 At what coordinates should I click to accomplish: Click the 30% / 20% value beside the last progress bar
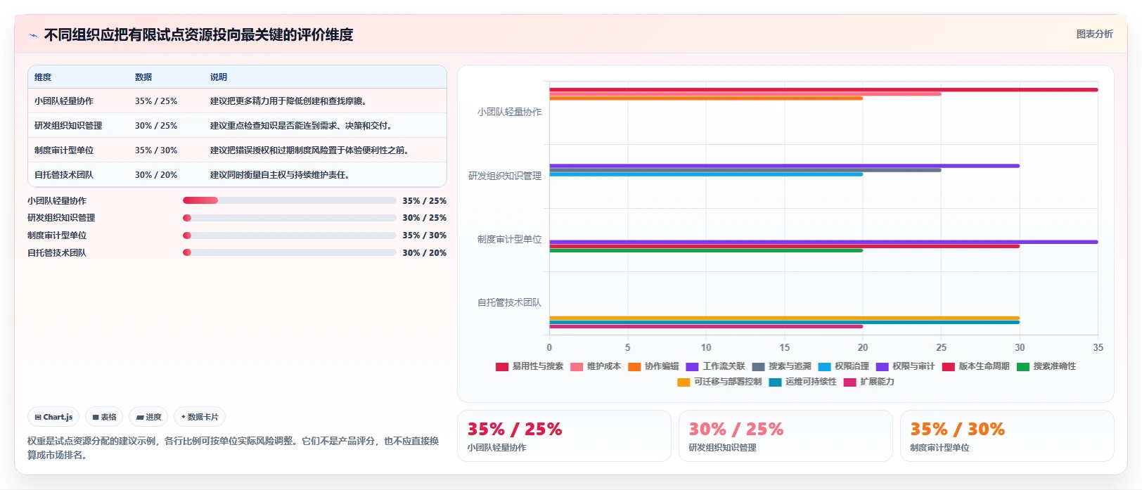coord(424,252)
